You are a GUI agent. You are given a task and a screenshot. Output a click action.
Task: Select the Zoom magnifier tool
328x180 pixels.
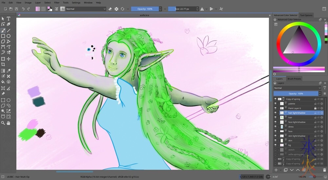coord(3,123)
